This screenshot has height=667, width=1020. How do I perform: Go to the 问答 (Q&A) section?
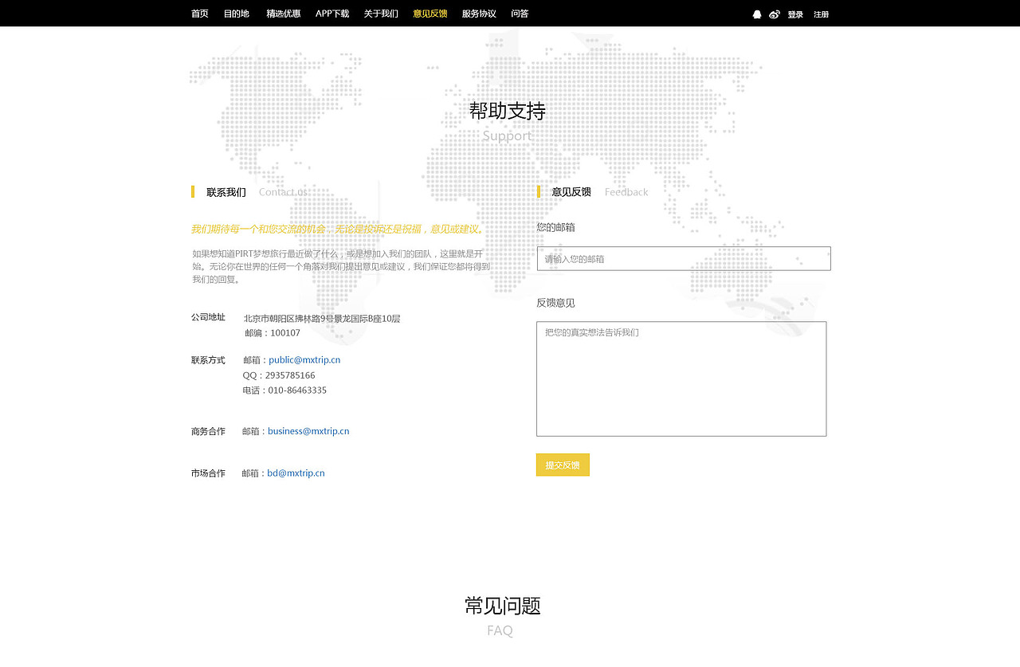[520, 14]
